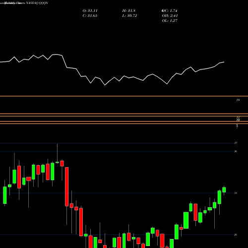
Task: Click the tallest red candle of the sharp drop
Action: [66, 186]
